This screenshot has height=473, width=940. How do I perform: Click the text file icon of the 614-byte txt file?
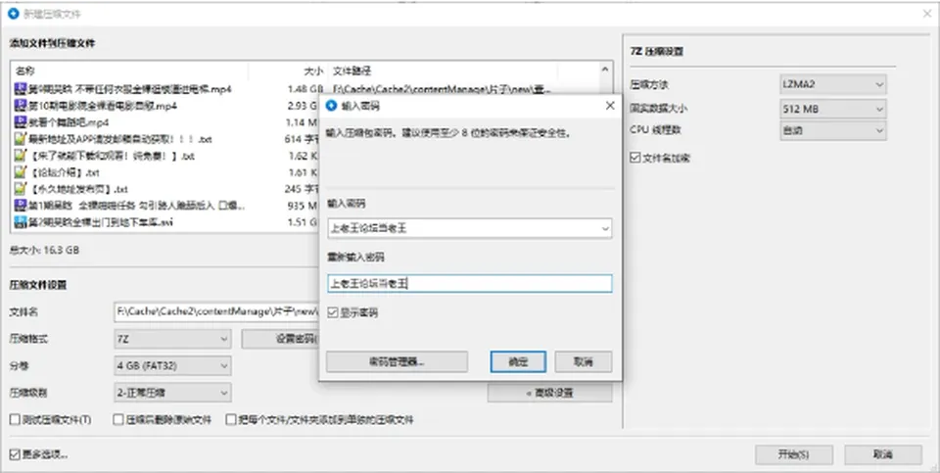pos(21,139)
